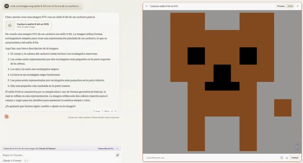Dismiss the Subscribe to Pro banner
The image size is (303, 163).
point(117,149)
